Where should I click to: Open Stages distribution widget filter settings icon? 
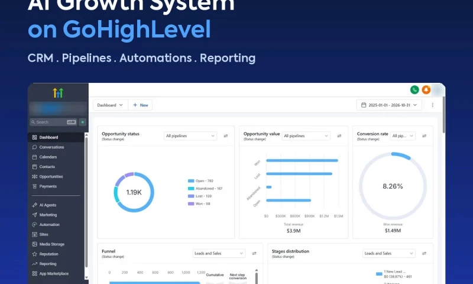[424, 253]
